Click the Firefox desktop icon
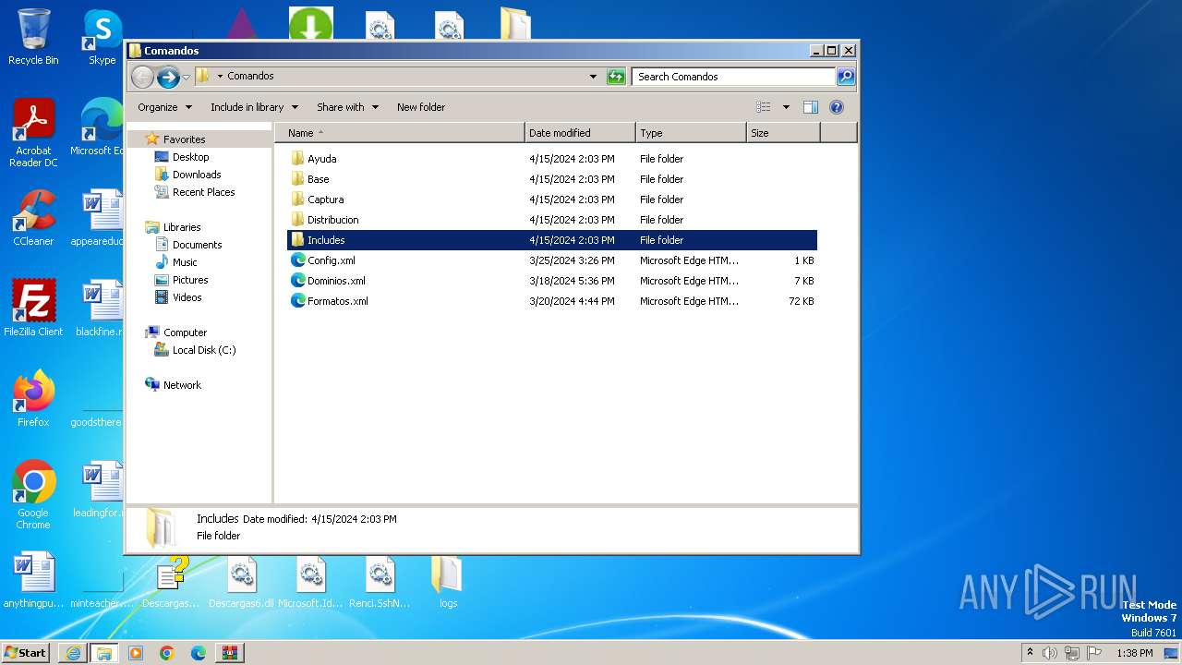1182x665 pixels. [33, 399]
